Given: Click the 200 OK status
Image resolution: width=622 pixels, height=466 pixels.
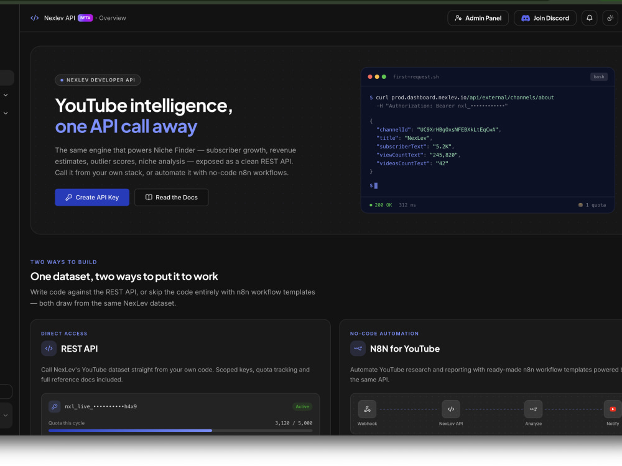Looking at the screenshot, I should click(x=381, y=205).
